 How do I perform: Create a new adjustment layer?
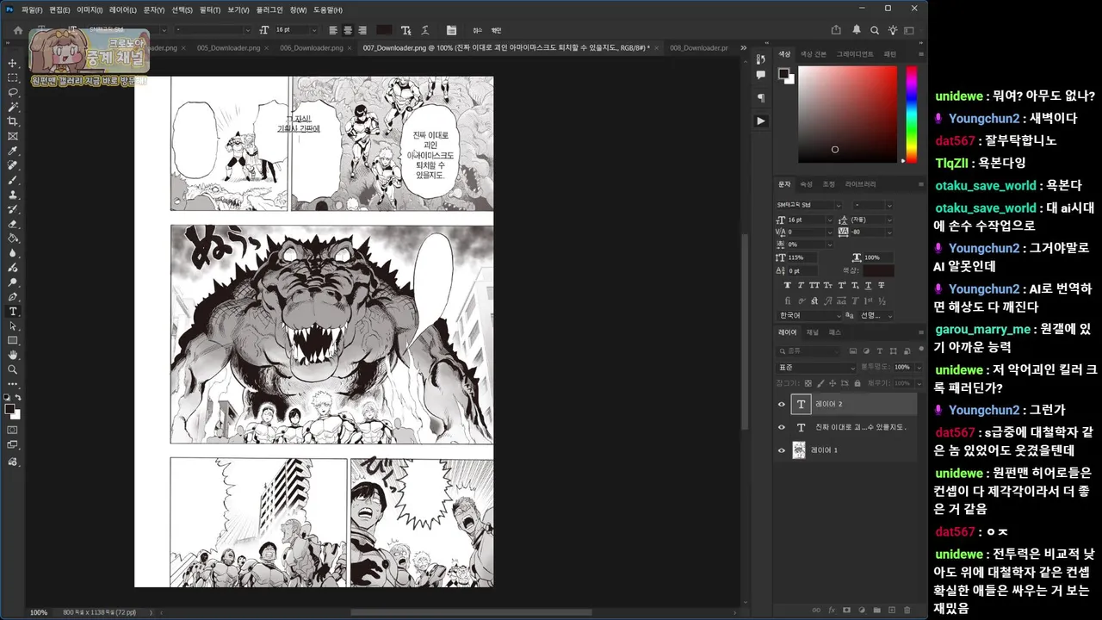click(x=862, y=610)
